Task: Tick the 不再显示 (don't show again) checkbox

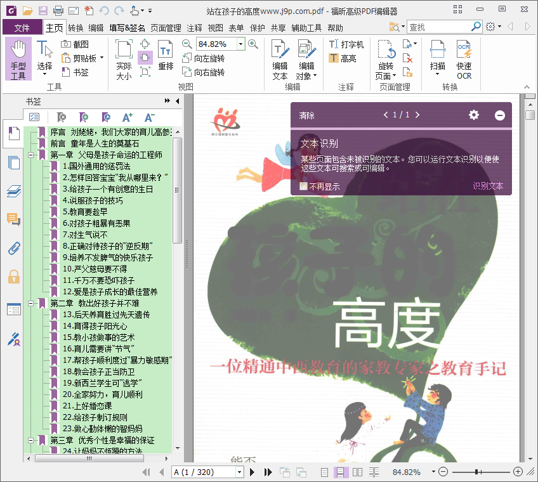Action: 303,186
